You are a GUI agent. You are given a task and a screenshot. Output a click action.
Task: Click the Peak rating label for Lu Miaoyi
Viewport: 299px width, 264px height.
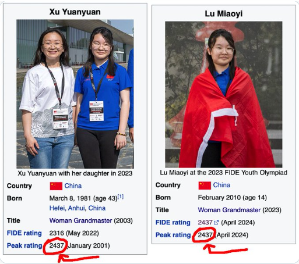(x=173, y=235)
